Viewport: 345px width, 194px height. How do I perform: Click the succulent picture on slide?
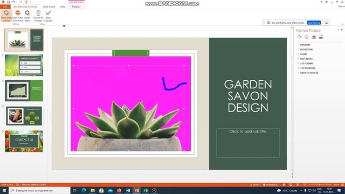coord(130,103)
